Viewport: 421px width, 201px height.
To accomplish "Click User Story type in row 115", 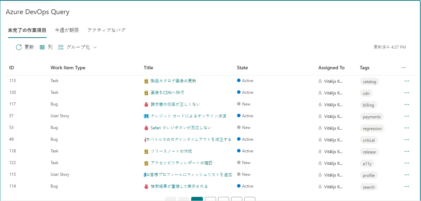I will (60, 174).
